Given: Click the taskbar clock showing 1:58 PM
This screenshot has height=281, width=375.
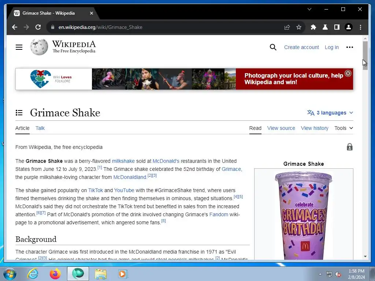Looking at the screenshot, I should coord(356,274).
